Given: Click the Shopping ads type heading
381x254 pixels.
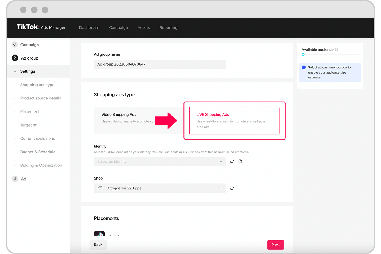Looking at the screenshot, I should pos(114,95).
